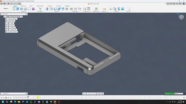
Task: Switch to the Mesh tab
Action: (x=31, y=6)
